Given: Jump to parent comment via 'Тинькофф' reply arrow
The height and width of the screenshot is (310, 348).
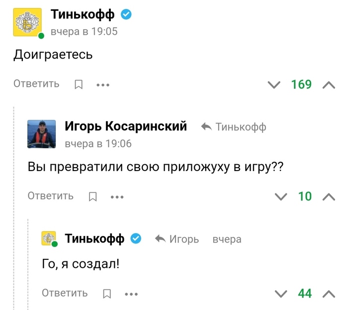Looking at the screenshot, I should click(234, 127).
